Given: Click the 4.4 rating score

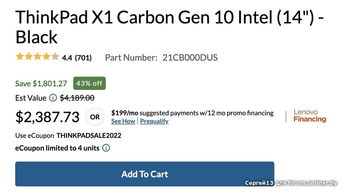Looking at the screenshot, I should [x=67, y=58].
